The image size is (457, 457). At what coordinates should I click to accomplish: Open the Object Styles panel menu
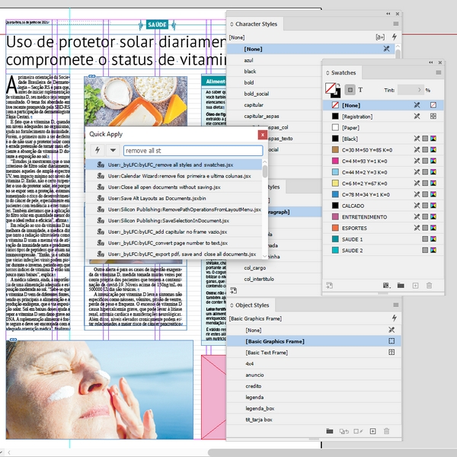(x=395, y=305)
